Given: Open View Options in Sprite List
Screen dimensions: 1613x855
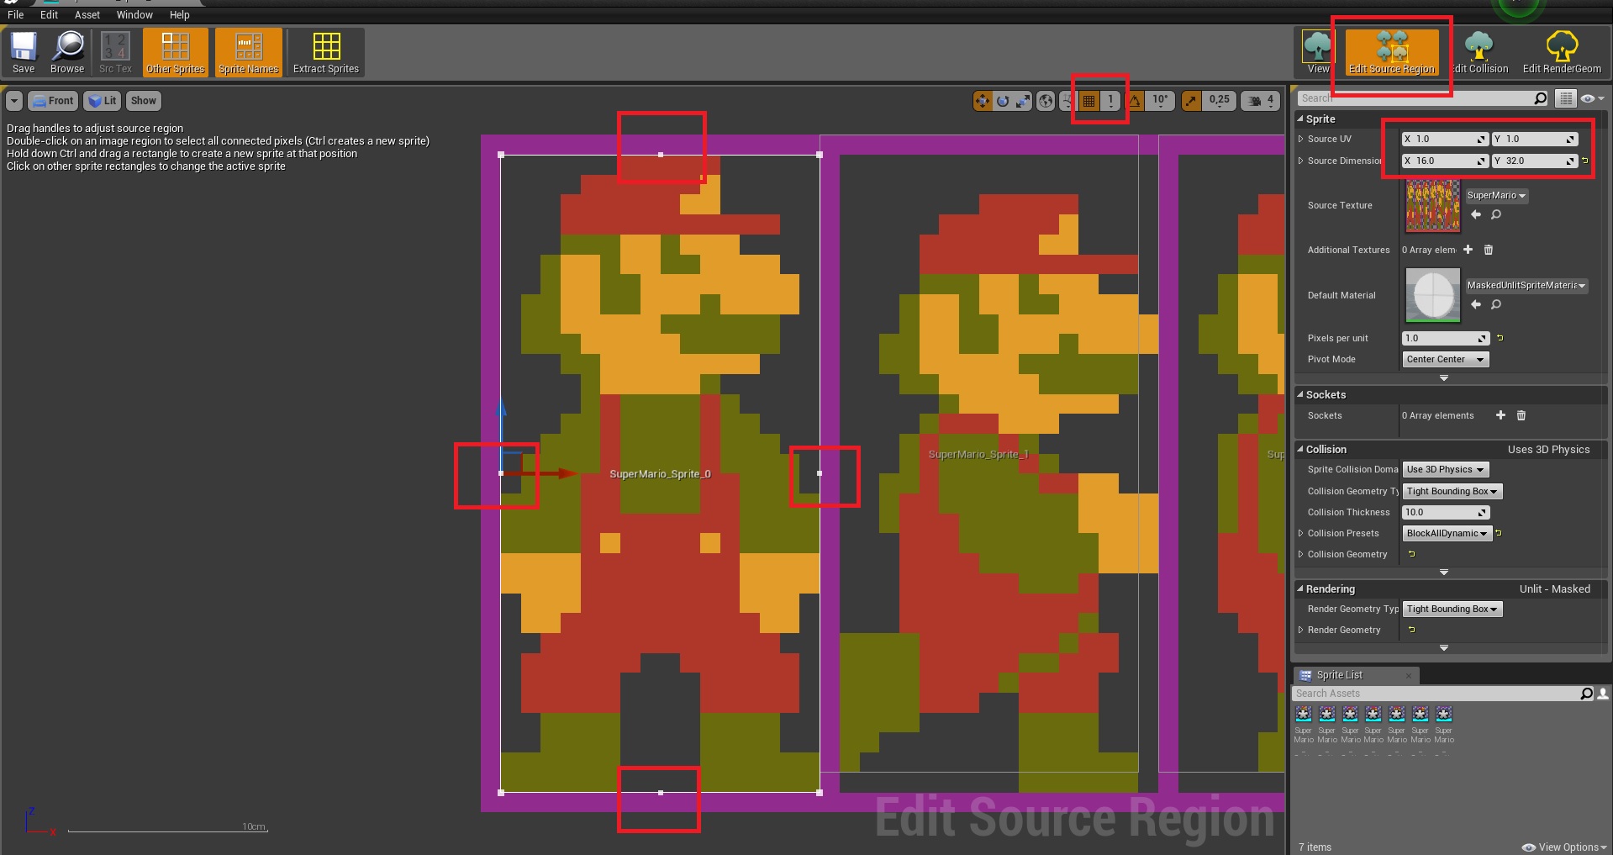Looking at the screenshot, I should tap(1563, 847).
